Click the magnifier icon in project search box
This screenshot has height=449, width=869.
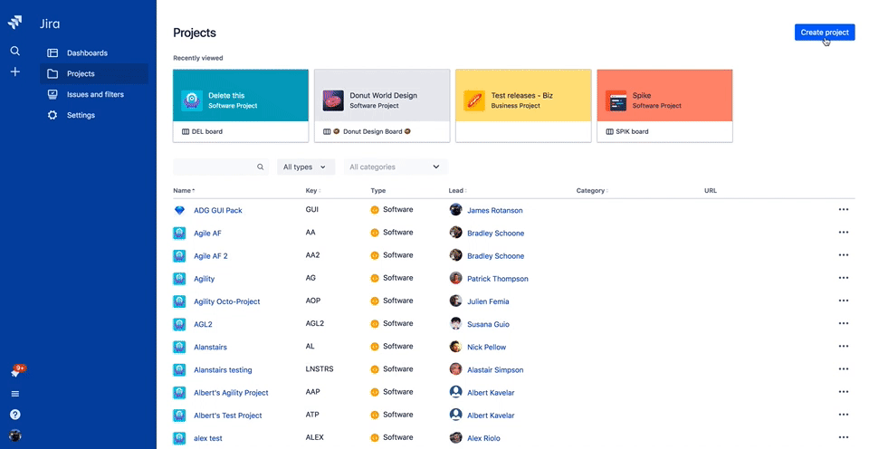click(x=260, y=167)
